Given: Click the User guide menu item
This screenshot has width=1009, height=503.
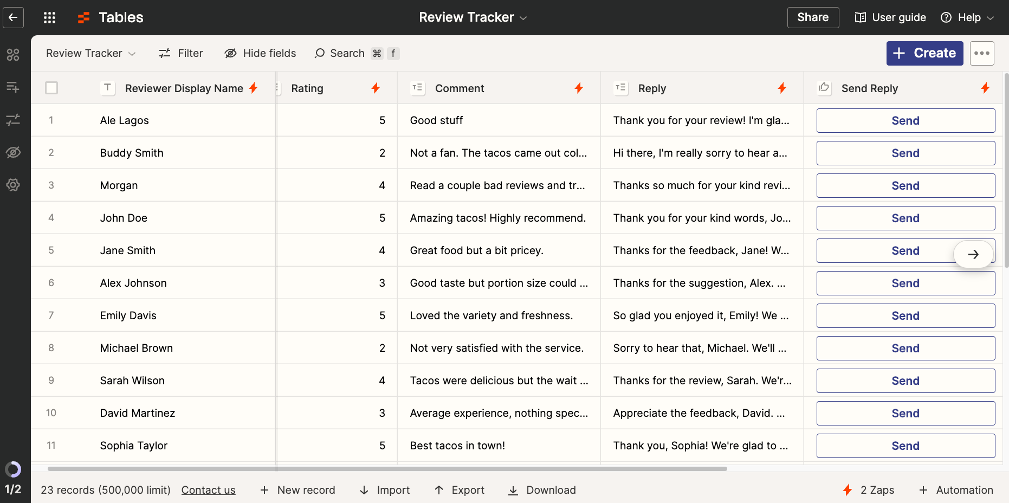Looking at the screenshot, I should point(890,17).
